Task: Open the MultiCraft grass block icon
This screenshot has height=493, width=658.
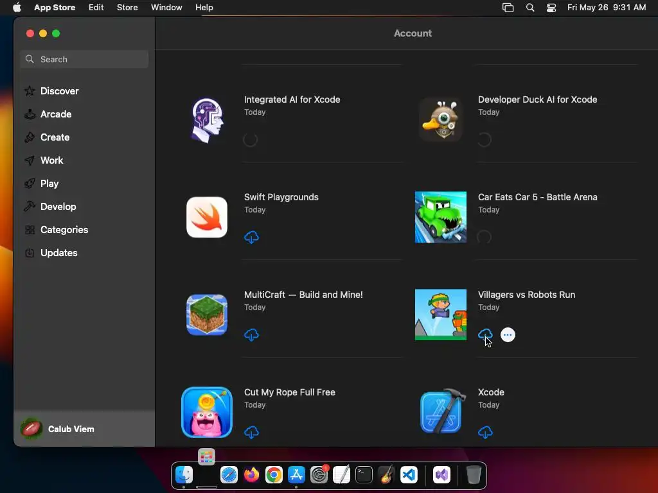Action: point(207,315)
